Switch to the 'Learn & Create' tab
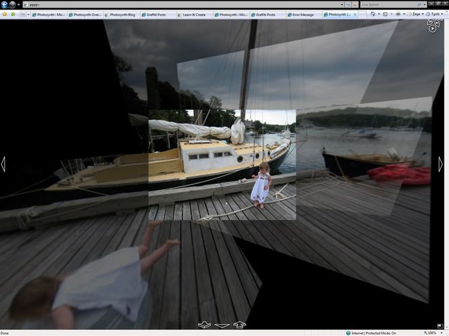This screenshot has height=336, width=449. pos(195,15)
